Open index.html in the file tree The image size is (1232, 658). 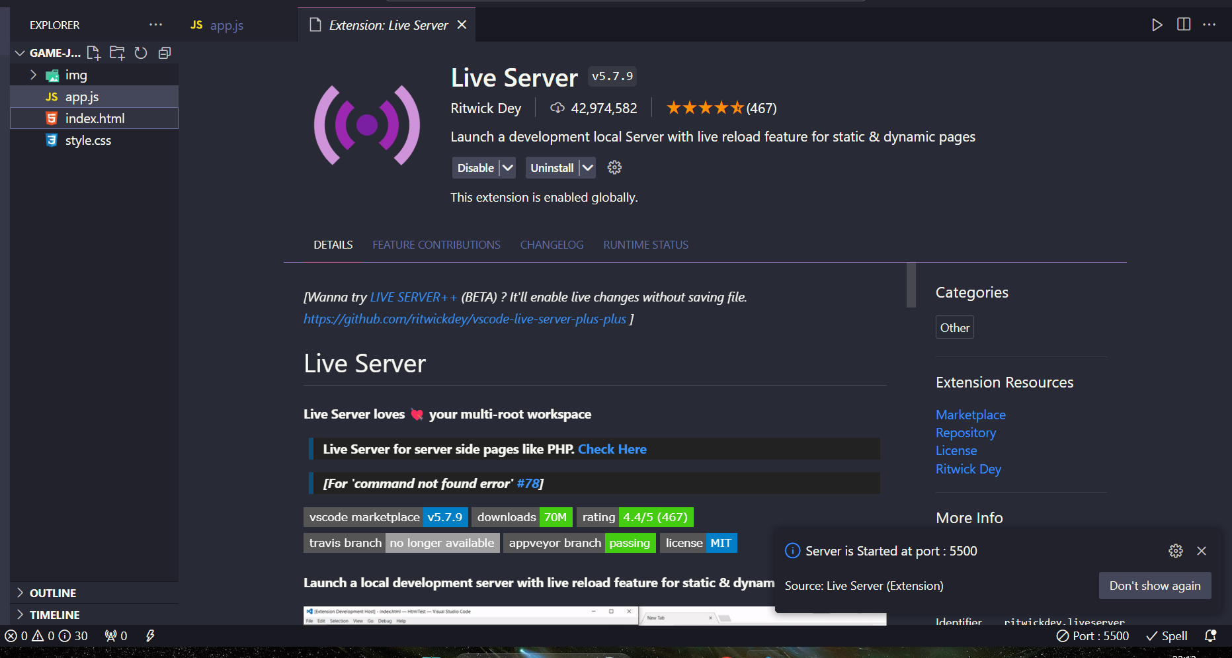point(94,118)
